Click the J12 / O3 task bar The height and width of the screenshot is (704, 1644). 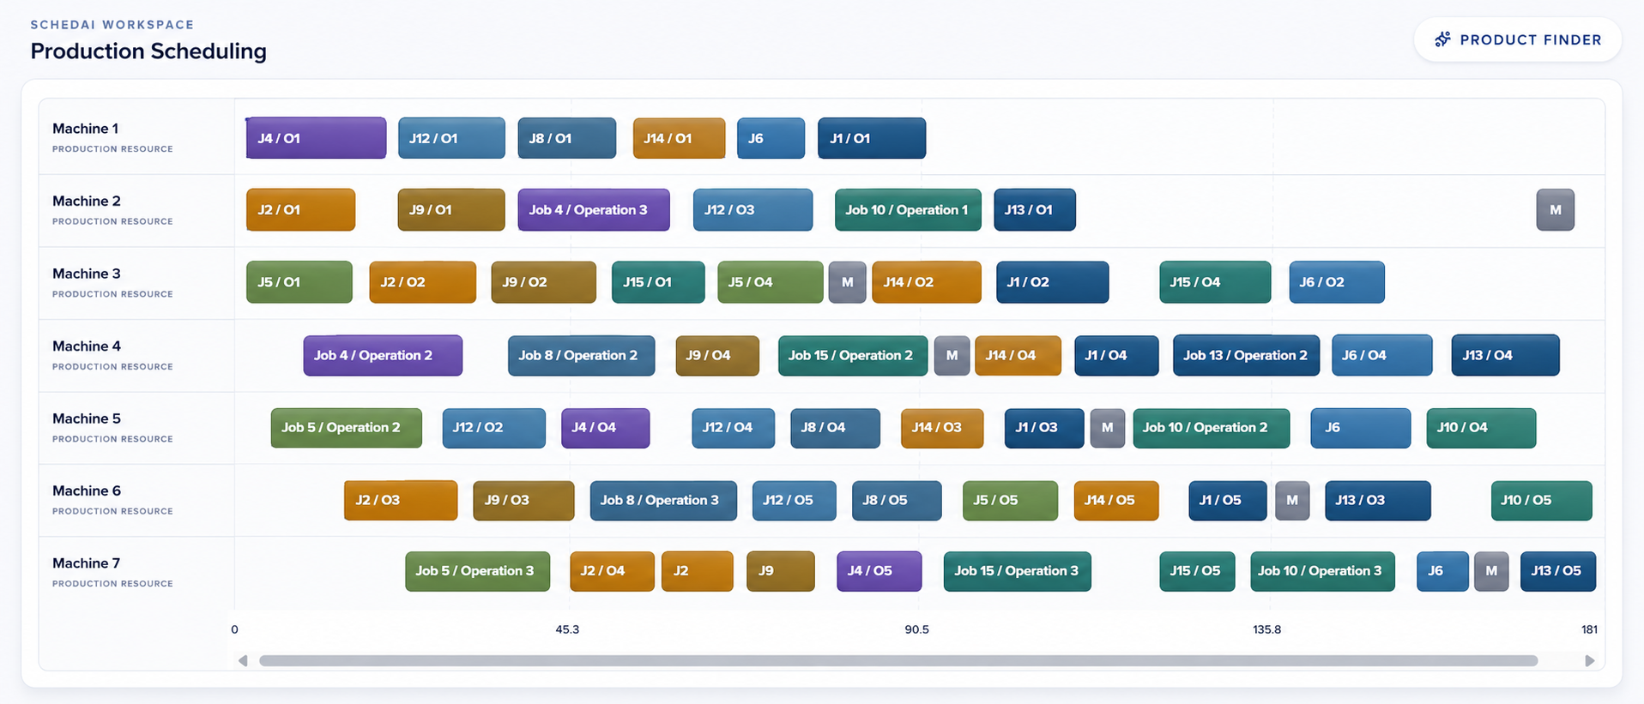[x=752, y=210]
